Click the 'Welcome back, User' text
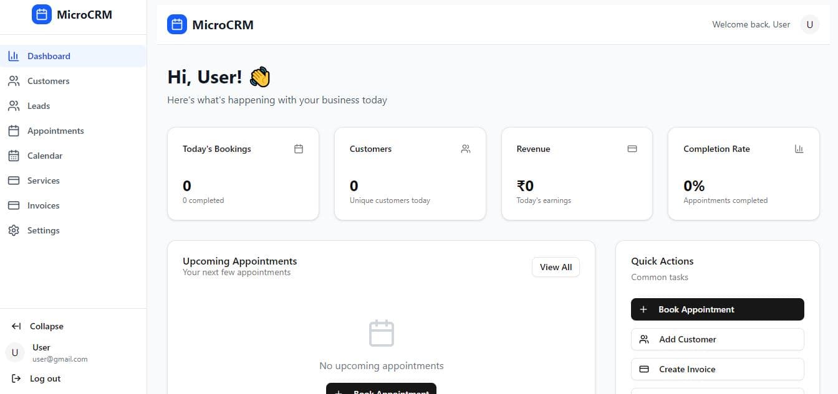Viewport: 838px width, 394px height. 751,25
